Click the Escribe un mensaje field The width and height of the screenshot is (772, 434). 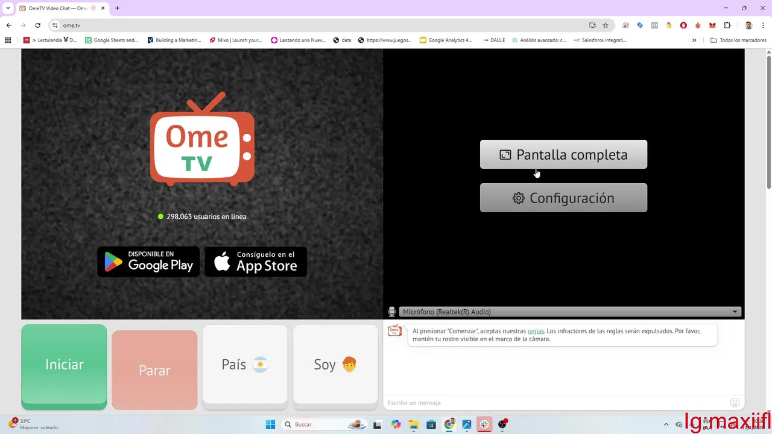point(555,403)
